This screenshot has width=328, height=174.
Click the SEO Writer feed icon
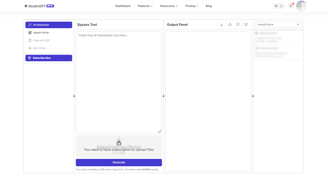coord(30,48)
